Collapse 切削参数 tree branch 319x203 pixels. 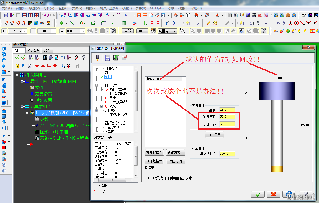[x=96, y=85]
